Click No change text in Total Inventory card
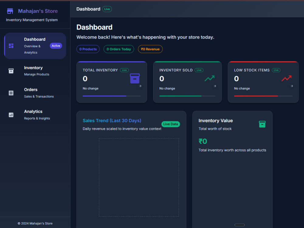 pos(91,88)
